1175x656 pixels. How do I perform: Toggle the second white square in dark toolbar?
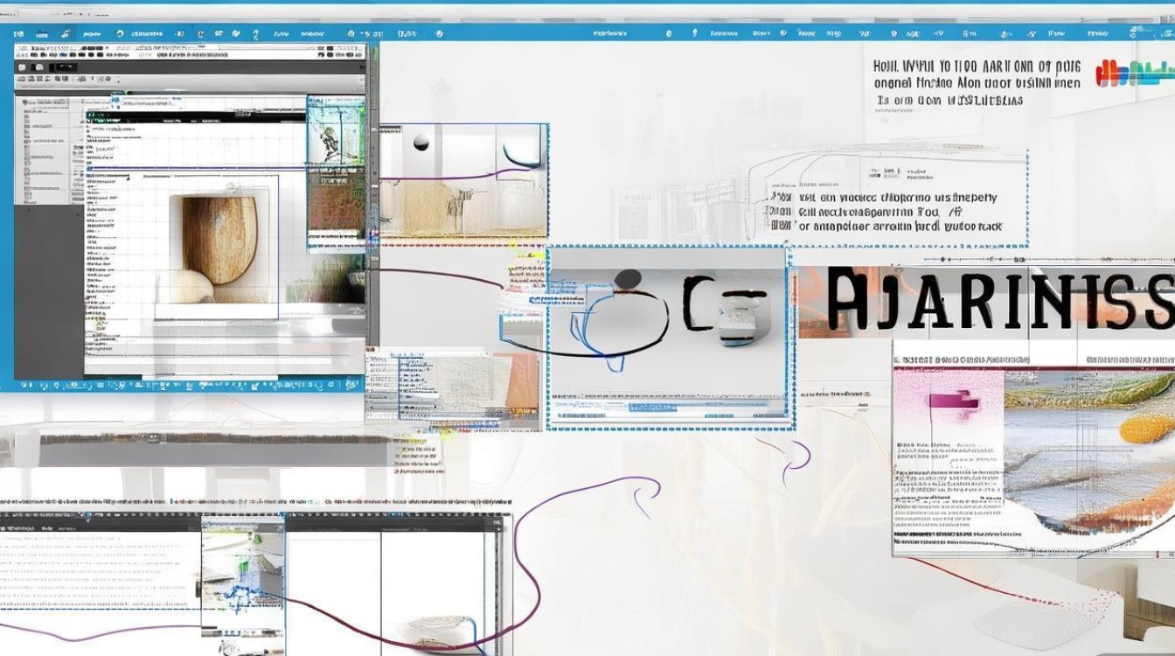click(x=38, y=67)
